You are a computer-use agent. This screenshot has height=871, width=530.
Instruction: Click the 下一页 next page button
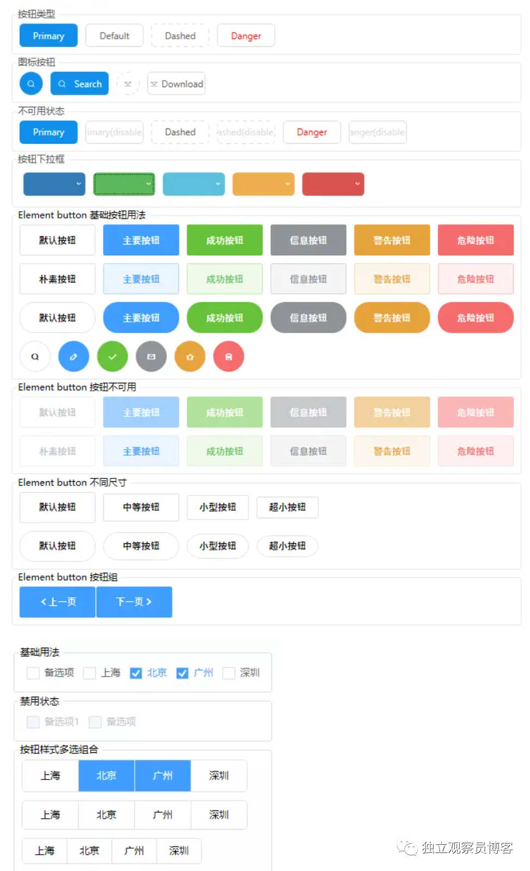click(134, 602)
